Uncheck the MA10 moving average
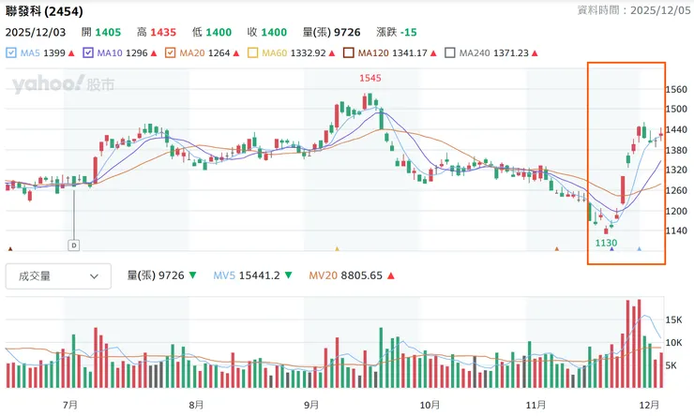The width and height of the screenshot is (694, 416). pyautogui.click(x=89, y=53)
